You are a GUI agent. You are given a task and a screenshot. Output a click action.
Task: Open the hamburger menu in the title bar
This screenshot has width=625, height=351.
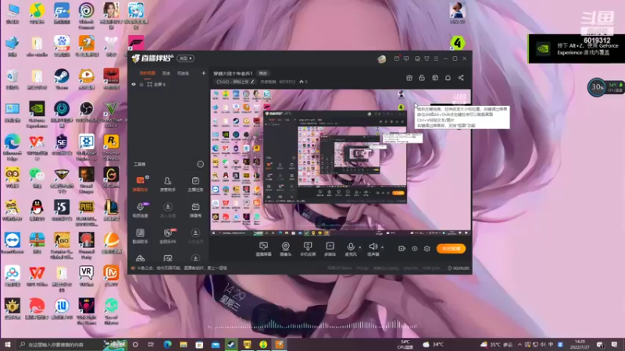[437, 58]
